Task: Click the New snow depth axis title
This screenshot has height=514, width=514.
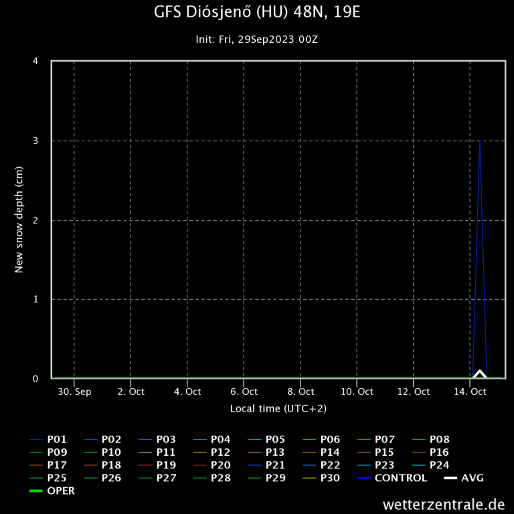Action: pyautogui.click(x=19, y=220)
